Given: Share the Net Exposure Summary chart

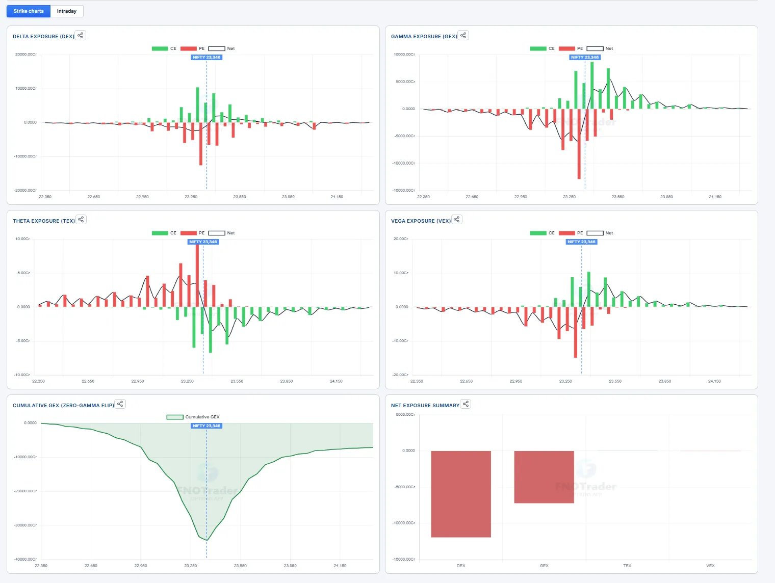Looking at the screenshot, I should 466,404.
